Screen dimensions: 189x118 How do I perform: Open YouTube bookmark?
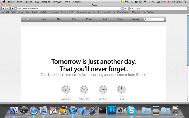point(43,12)
